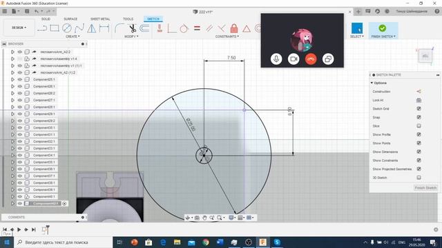Screen dimensions: 442x248
Task: Enable the Slice checkbox
Action: tap(419, 126)
